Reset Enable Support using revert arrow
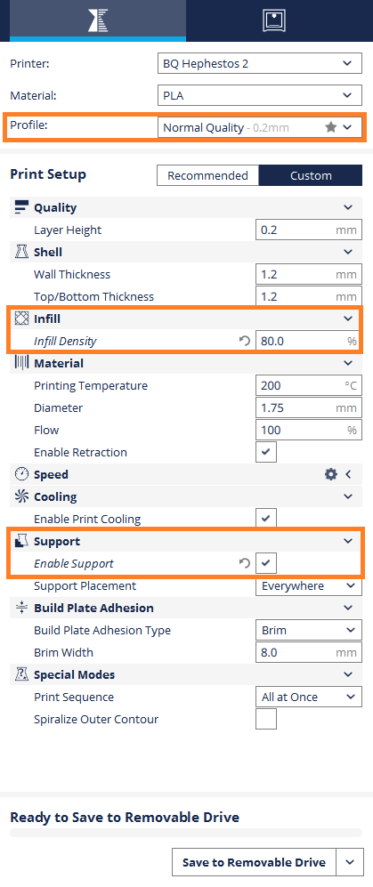 tap(245, 563)
